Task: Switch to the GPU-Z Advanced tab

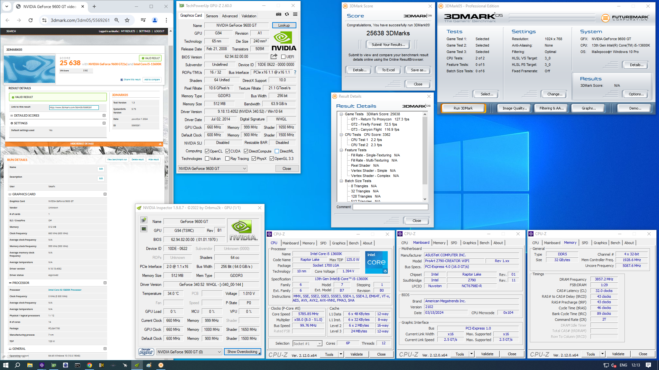Action: tap(230, 16)
